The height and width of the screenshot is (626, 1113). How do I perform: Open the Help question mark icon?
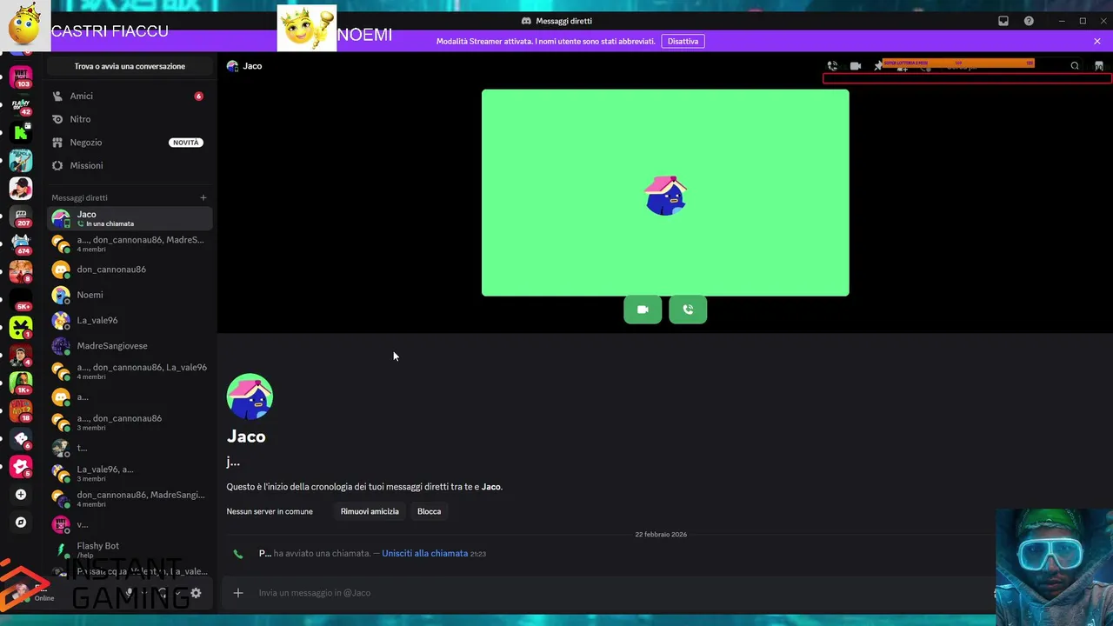pyautogui.click(x=1029, y=21)
